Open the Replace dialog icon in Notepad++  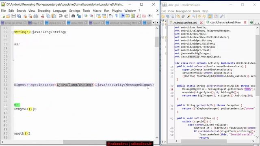coord(79,16)
